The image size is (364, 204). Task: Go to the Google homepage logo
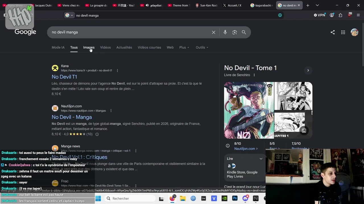(25, 32)
